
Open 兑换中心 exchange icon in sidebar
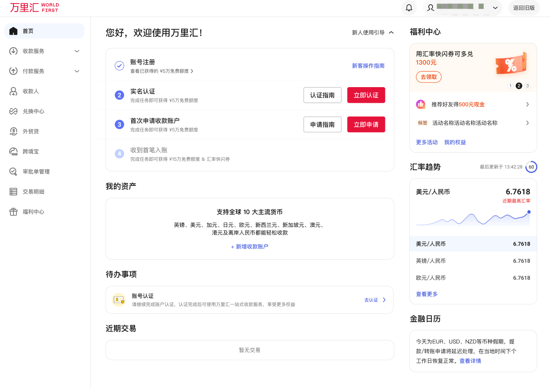13,111
